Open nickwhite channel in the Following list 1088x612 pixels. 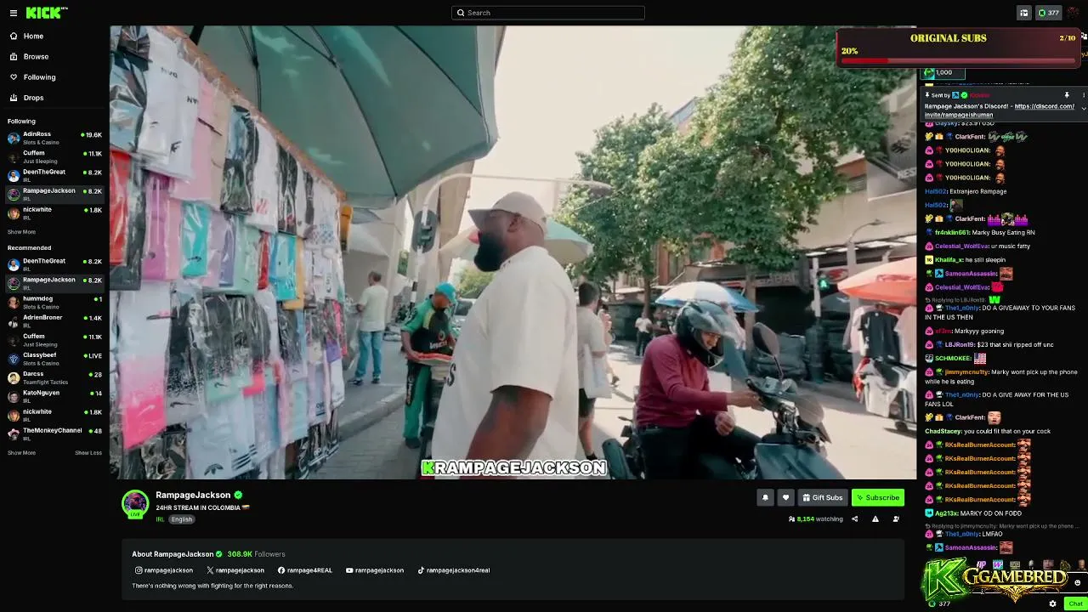pyautogui.click(x=54, y=212)
